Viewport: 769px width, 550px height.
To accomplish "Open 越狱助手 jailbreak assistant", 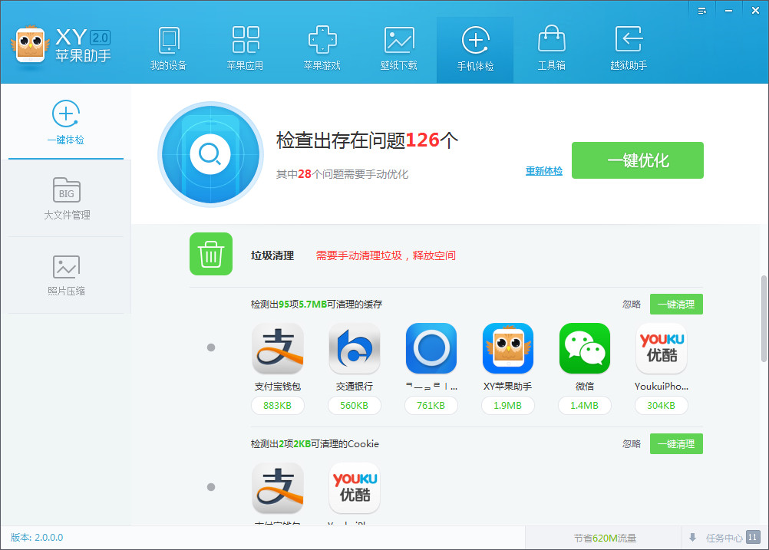I will [x=629, y=49].
